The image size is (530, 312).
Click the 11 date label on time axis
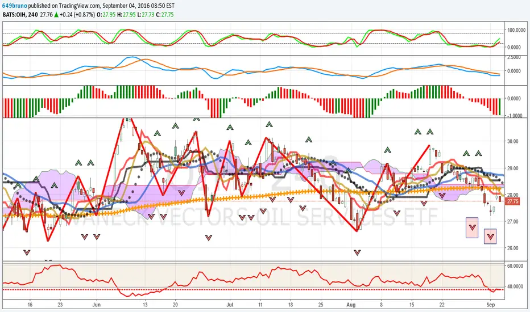[x=260, y=305]
